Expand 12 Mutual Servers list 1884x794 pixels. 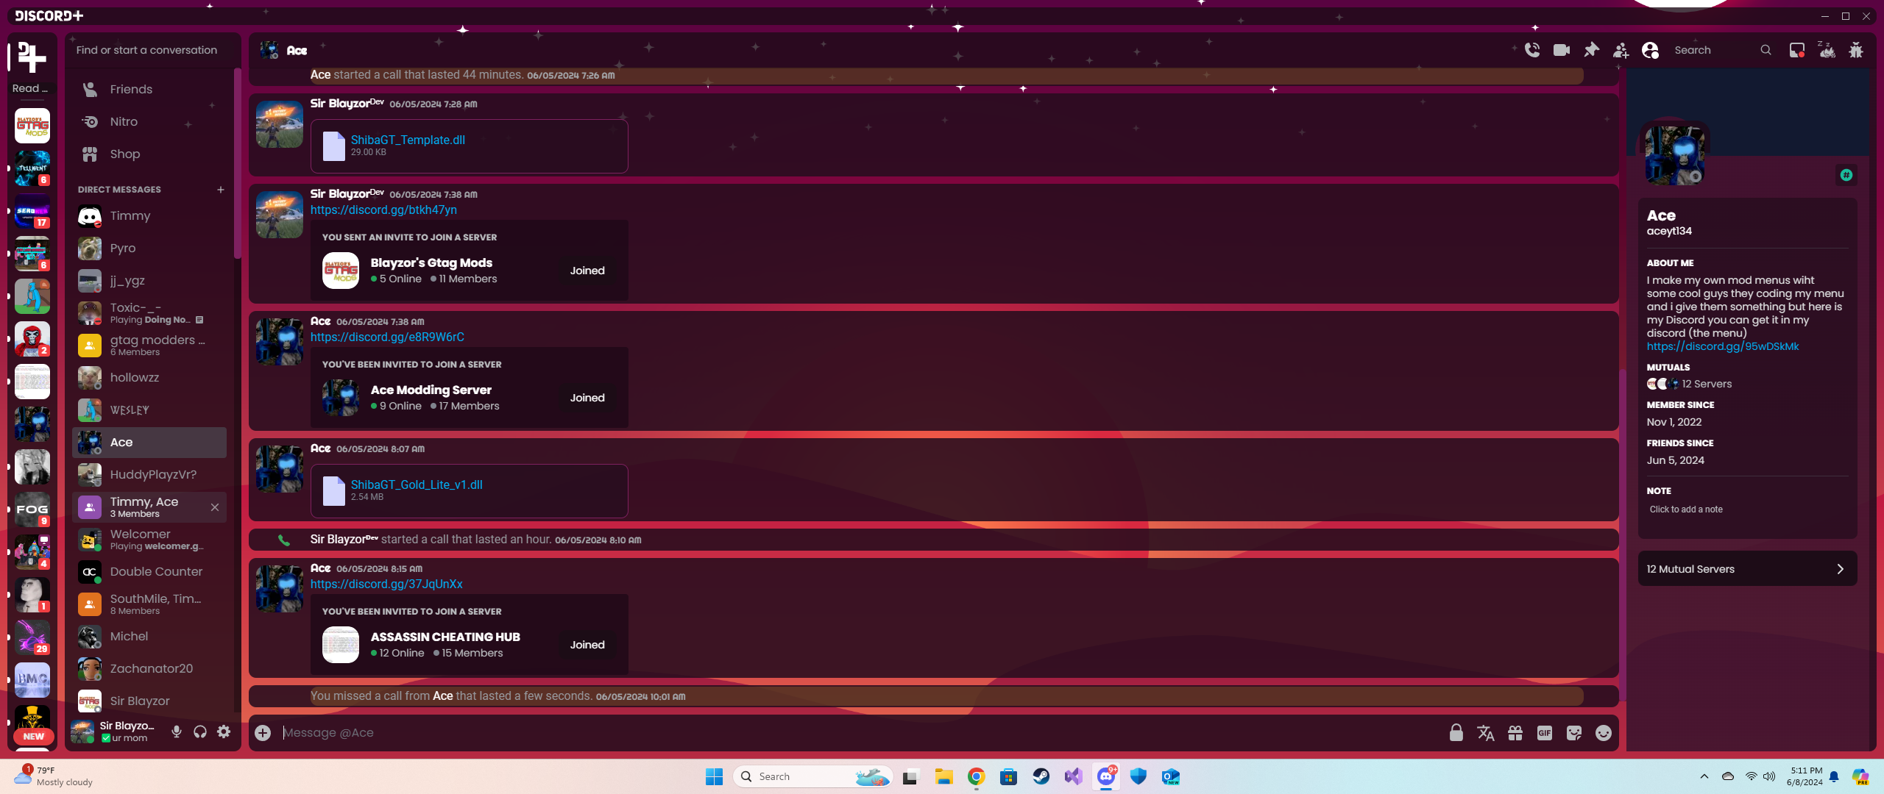[x=1747, y=568]
